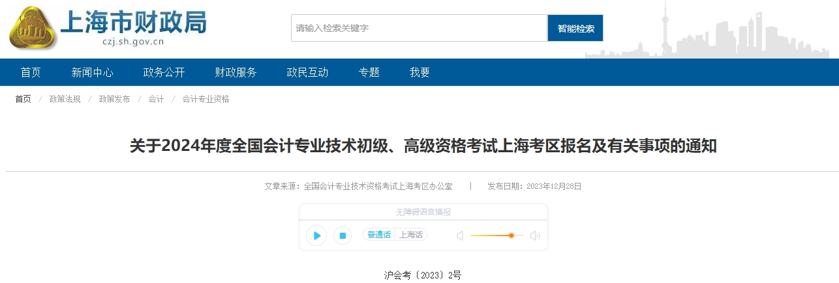Image resolution: width=839 pixels, height=283 pixels.
Task: Open the 政策发布 breadcrumb link
Action: [115, 99]
